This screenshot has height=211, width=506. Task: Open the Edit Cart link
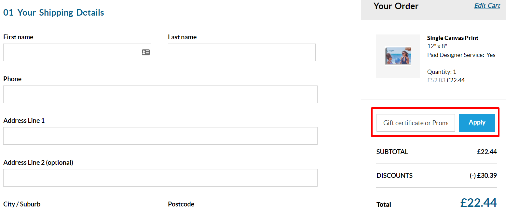[x=487, y=6]
